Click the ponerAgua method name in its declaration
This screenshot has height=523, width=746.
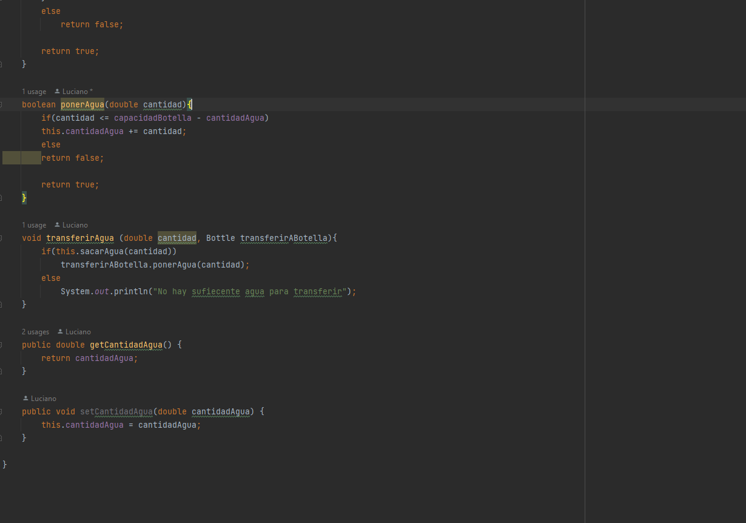point(82,104)
